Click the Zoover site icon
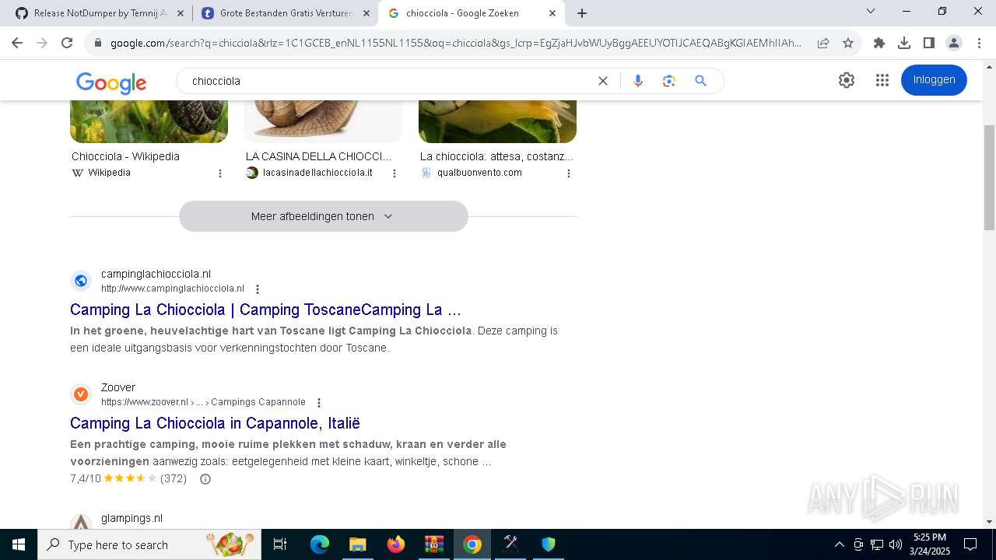The width and height of the screenshot is (996, 560). coord(81,394)
